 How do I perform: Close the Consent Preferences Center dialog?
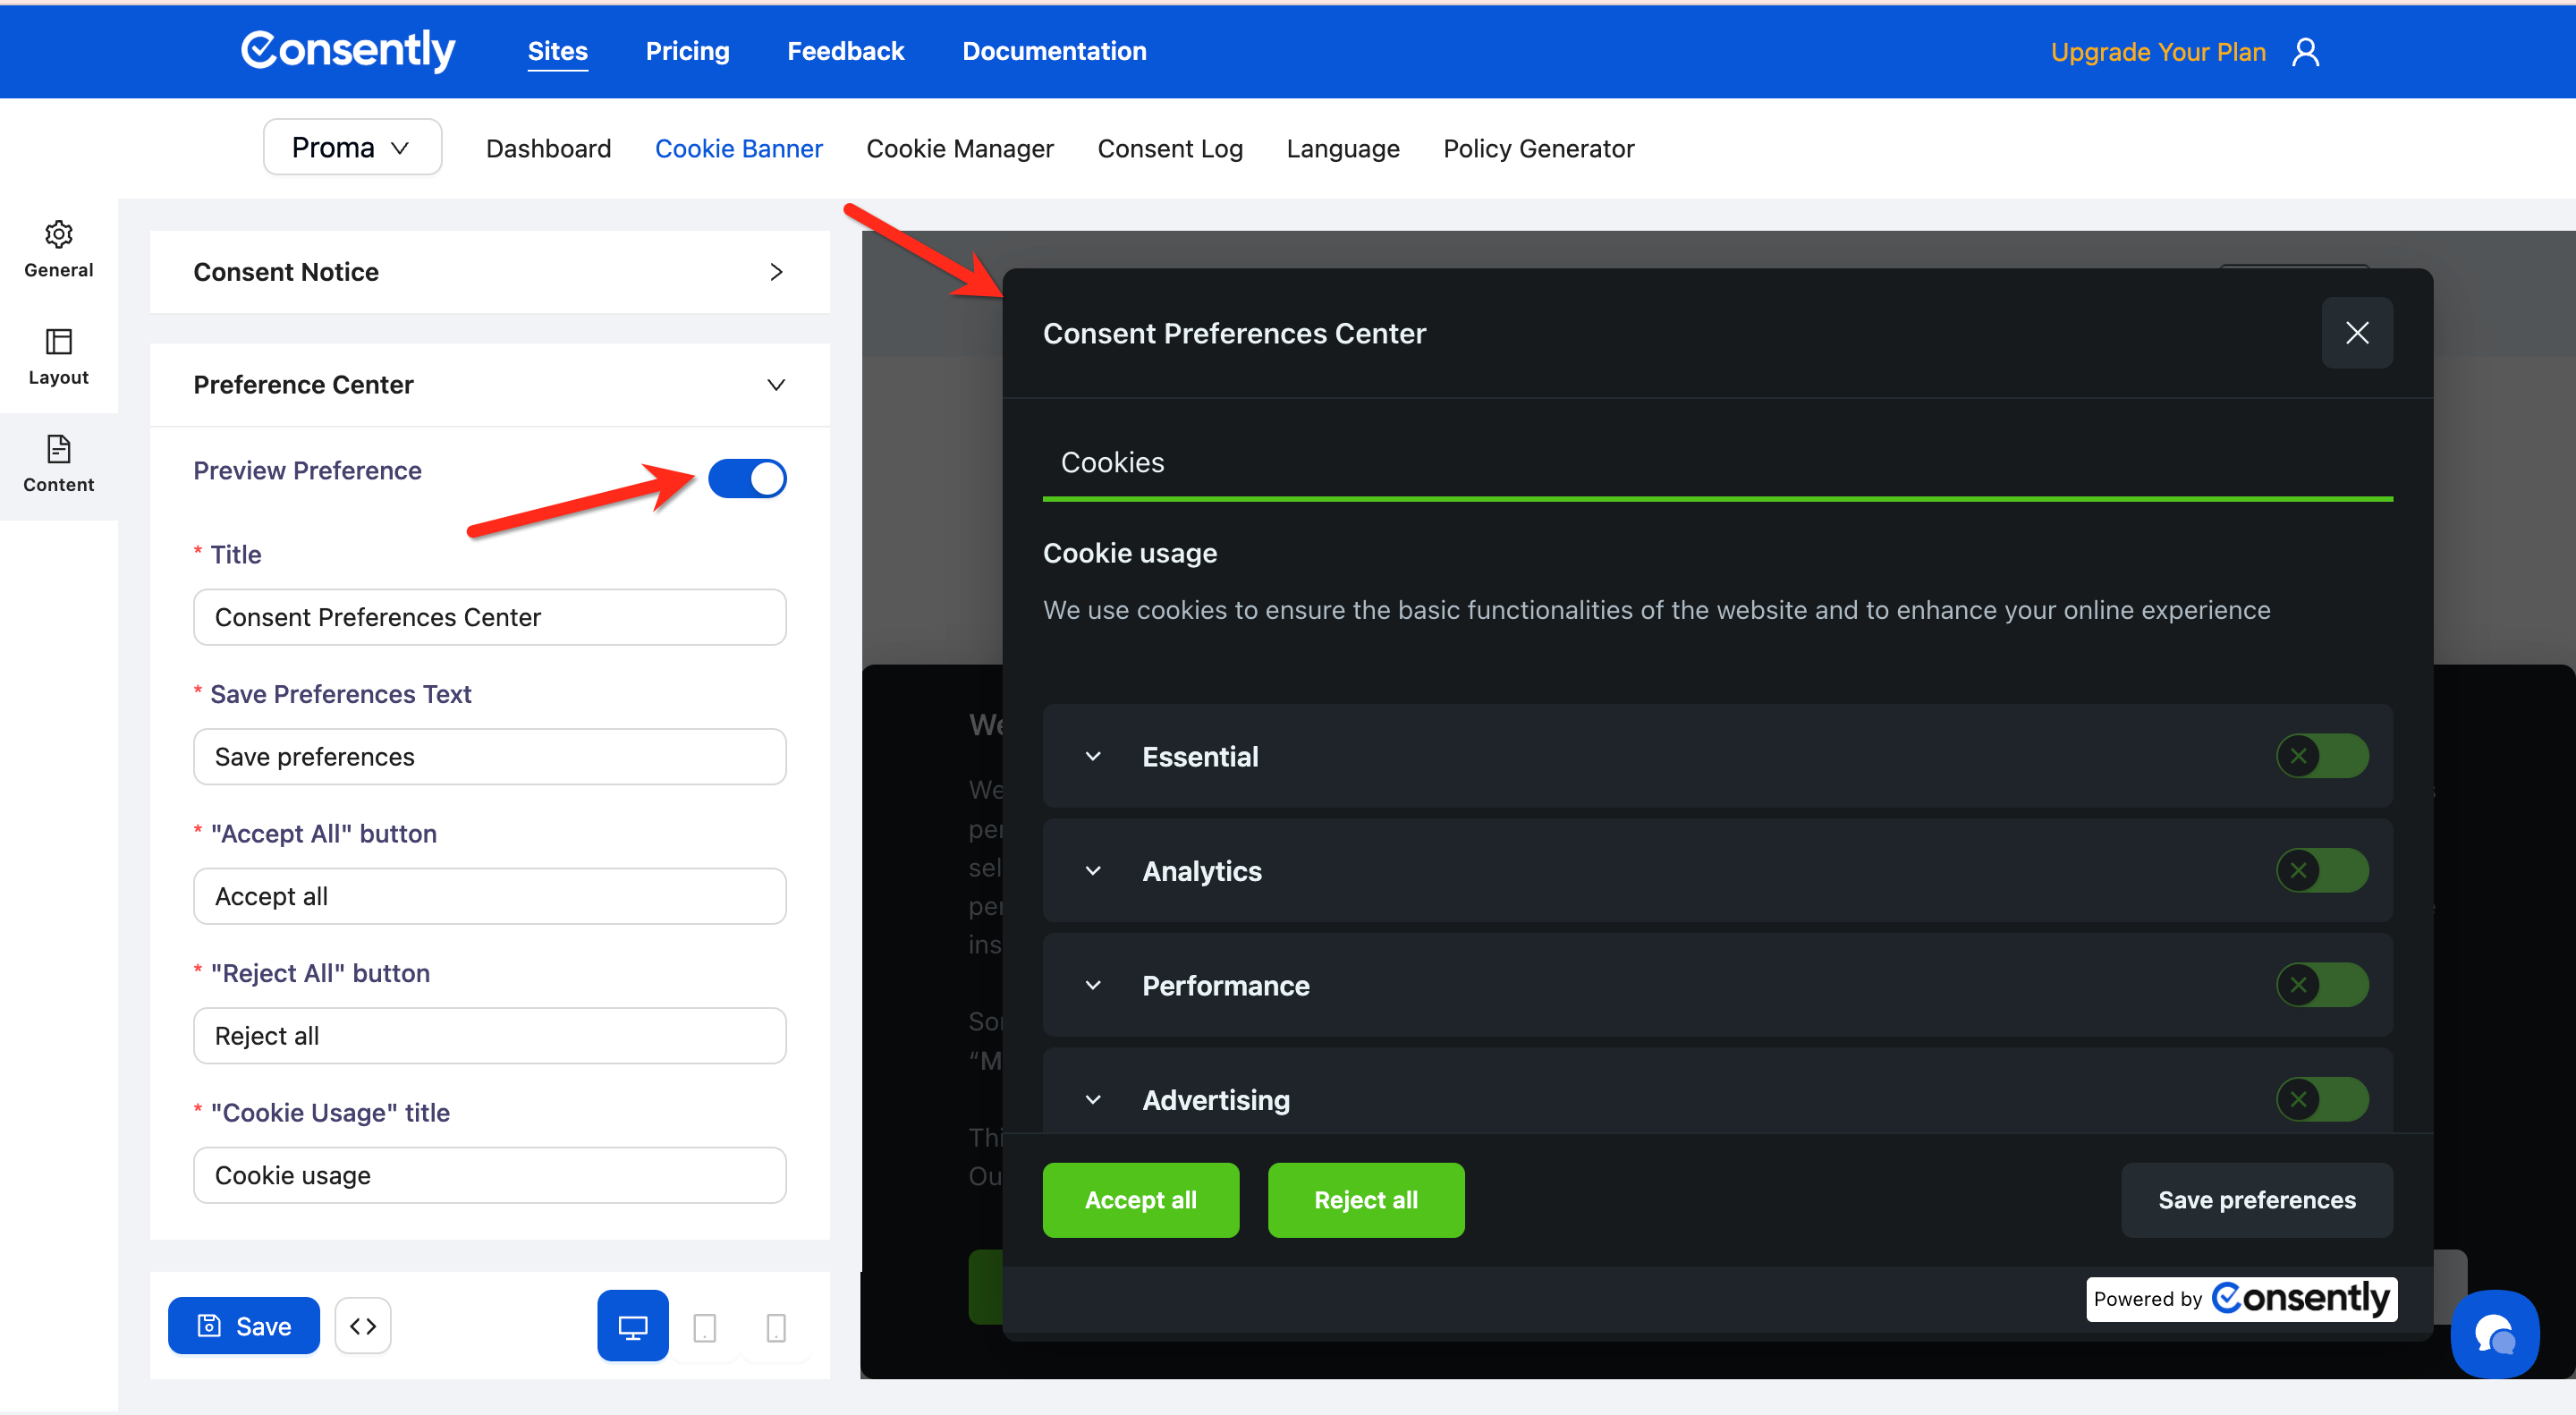pos(2356,333)
